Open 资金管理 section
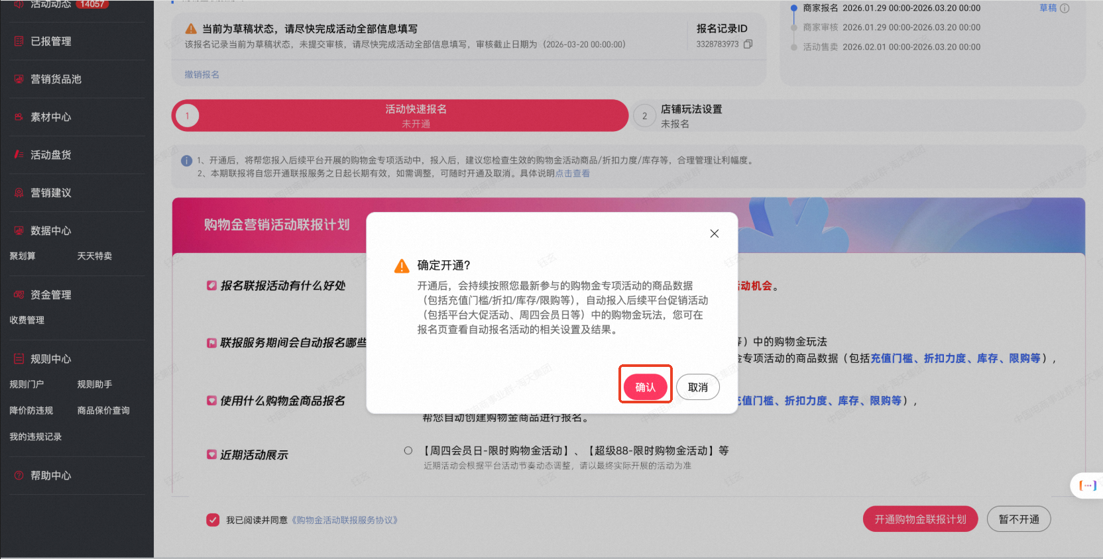 coord(50,295)
